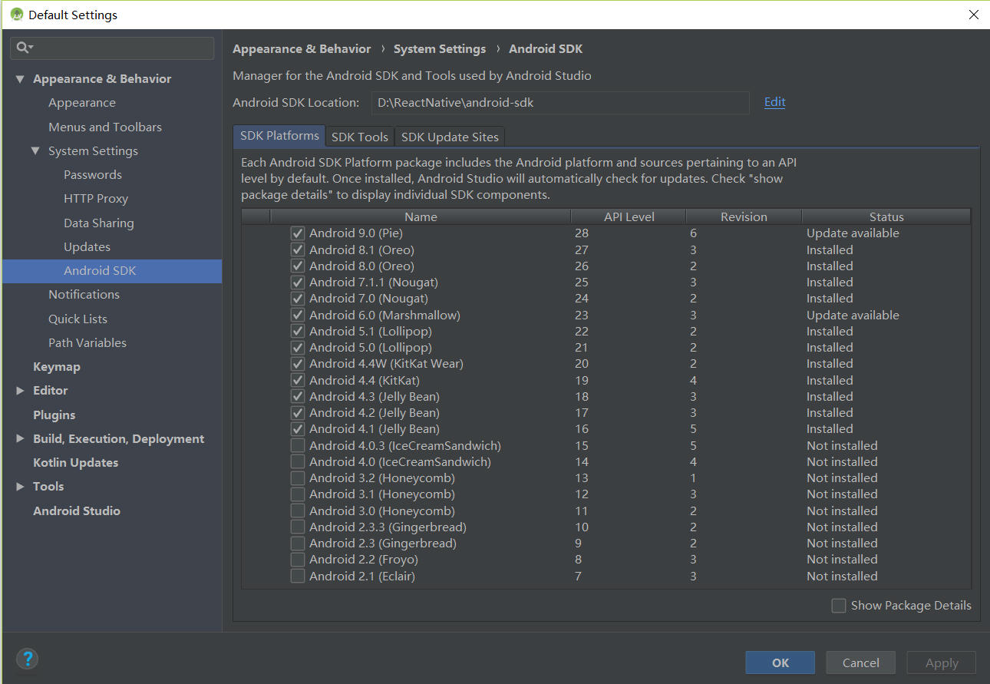
Task: Uncheck Android 4.4W (KitKat Wear) checkbox
Action: pyautogui.click(x=298, y=364)
